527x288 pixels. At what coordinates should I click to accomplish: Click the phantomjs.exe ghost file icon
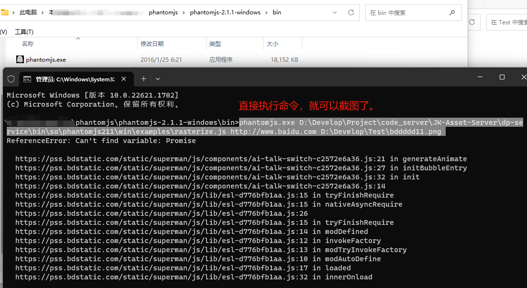(20, 59)
